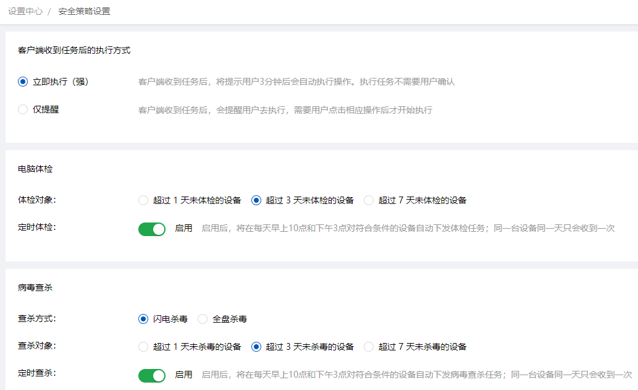Open 设置中心 breadcrumb link
This screenshot has width=638, height=390.
(x=25, y=11)
